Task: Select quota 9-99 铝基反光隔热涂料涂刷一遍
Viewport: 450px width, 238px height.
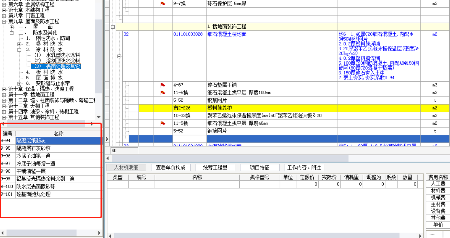Action: (51, 179)
